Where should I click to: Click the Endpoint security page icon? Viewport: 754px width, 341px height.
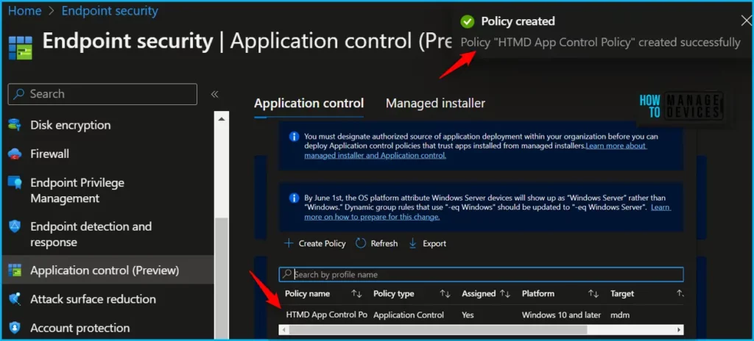[x=21, y=48]
